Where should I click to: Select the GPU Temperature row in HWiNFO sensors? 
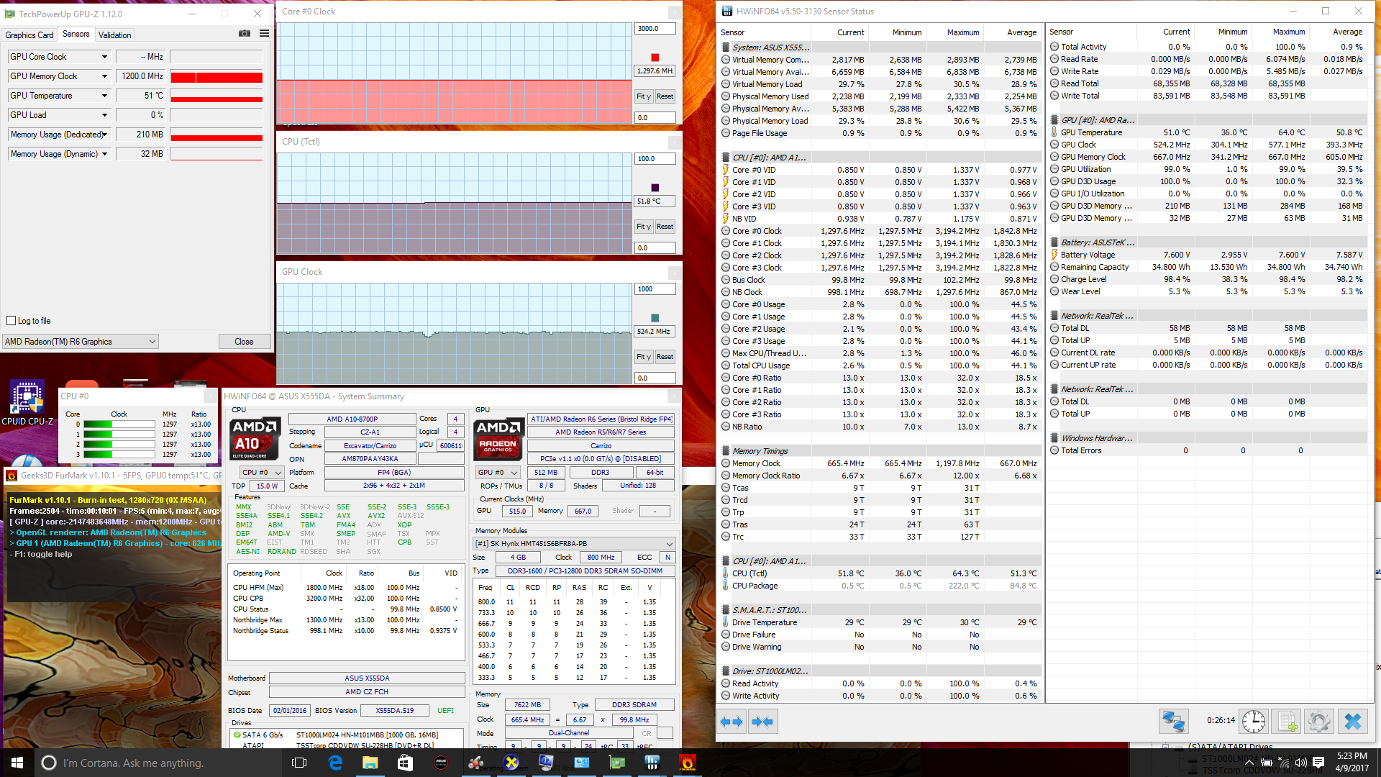click(x=1208, y=132)
